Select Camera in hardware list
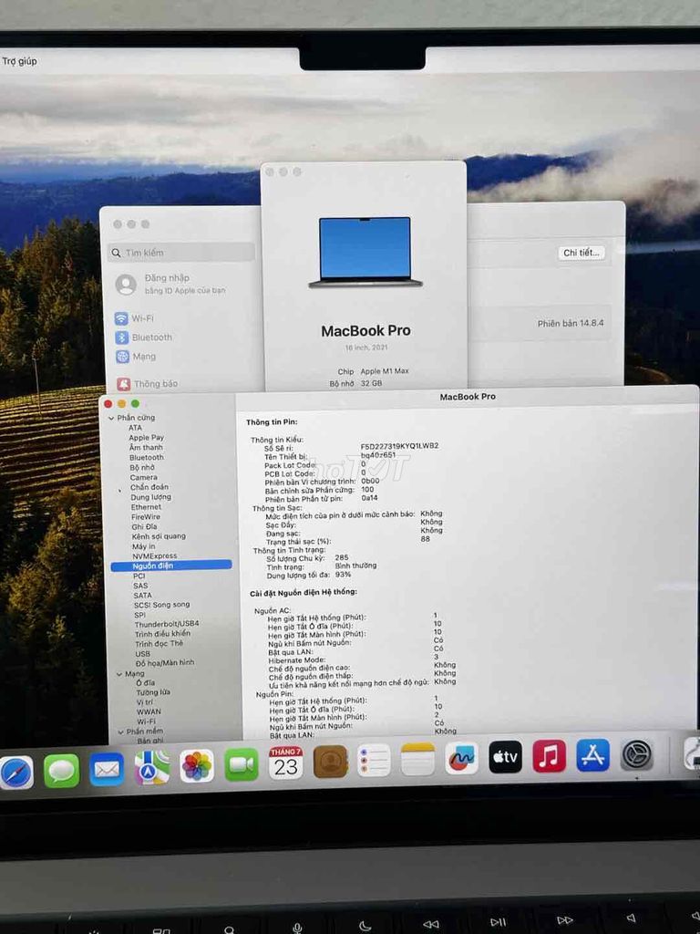Screen dimensions: 700x934 [143, 477]
